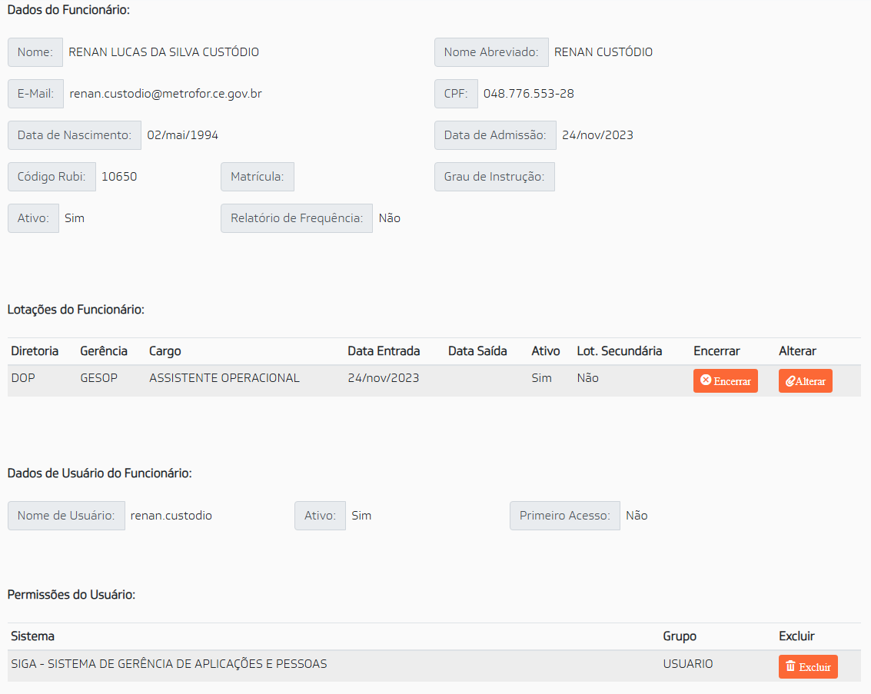Click the Dados do Funcionário heading
This screenshot has height=694, width=871.
pyautogui.click(x=68, y=10)
